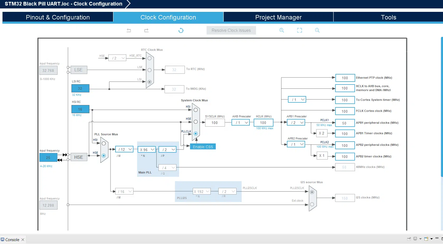Select LSE input on RTC Clock Mux

(150, 70)
